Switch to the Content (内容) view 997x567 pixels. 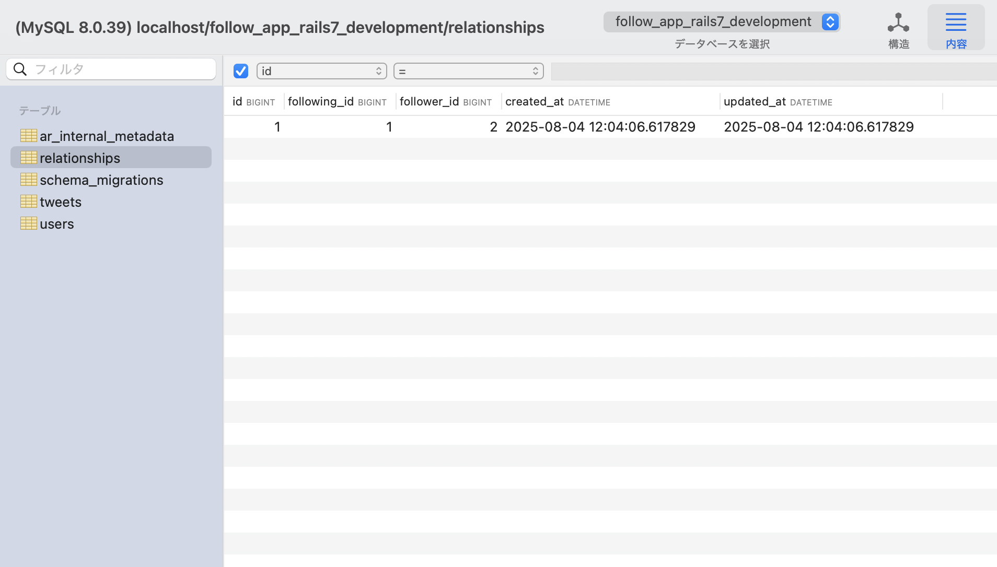tap(956, 28)
